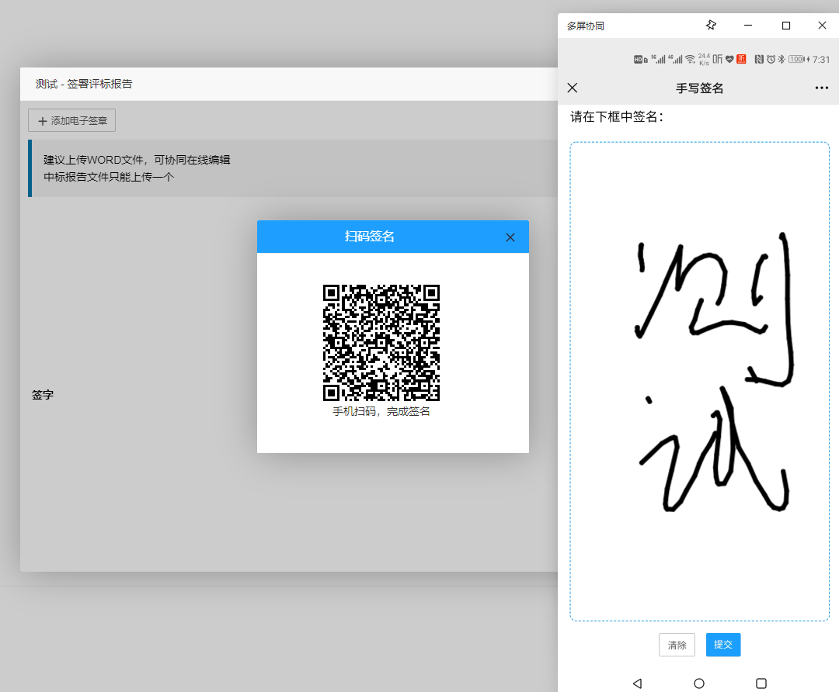The width and height of the screenshot is (839, 692).
Task: Click the phone Wi-Fi status icon
Action: 691,59
